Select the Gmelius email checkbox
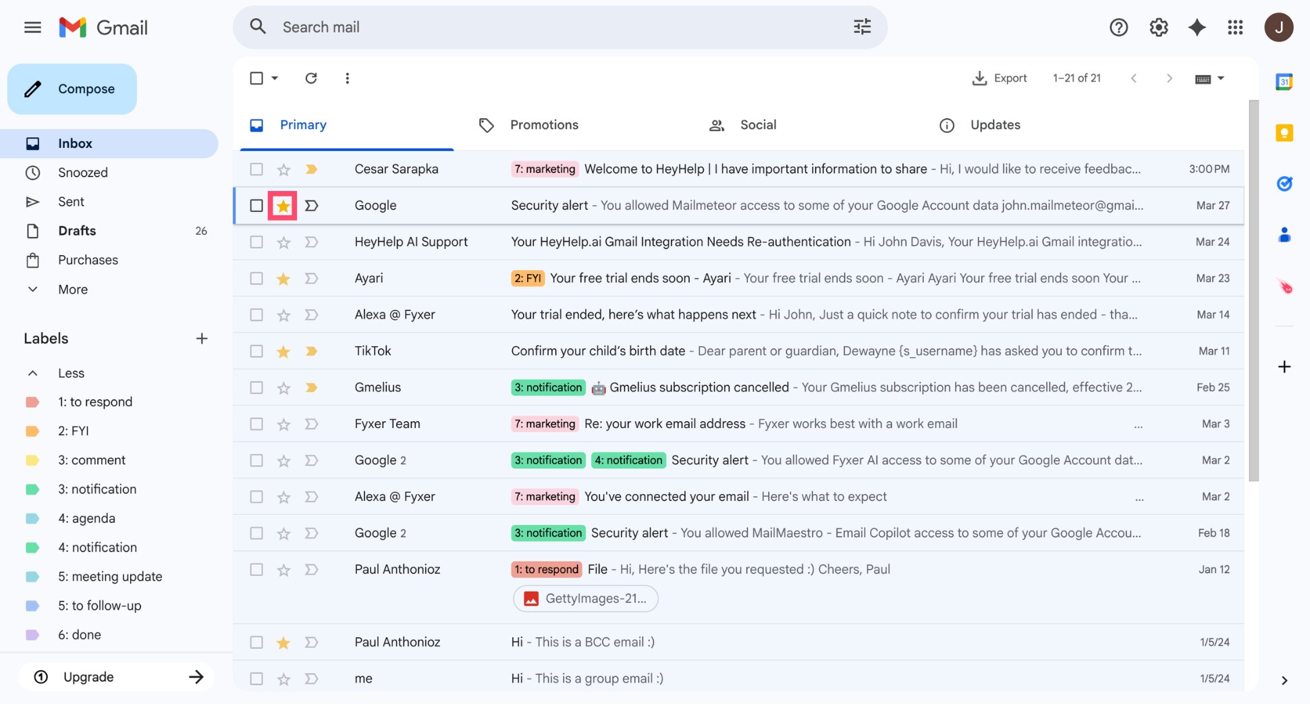The height and width of the screenshot is (704, 1310). (x=256, y=387)
